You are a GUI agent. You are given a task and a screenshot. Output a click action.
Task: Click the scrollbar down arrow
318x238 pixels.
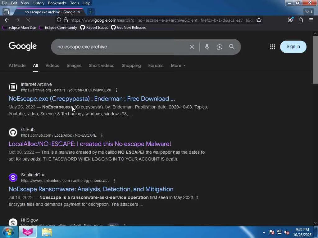point(315,223)
